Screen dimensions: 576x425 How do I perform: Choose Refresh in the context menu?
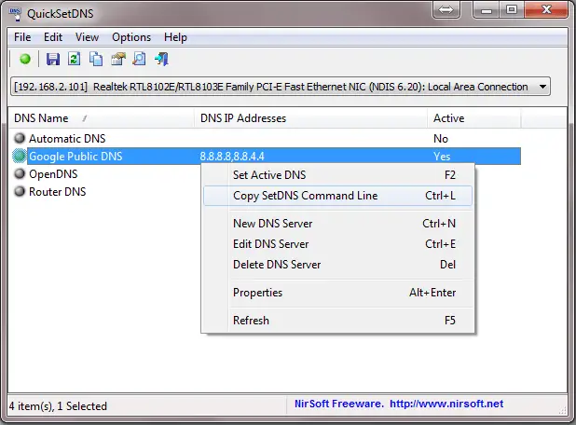point(338,321)
